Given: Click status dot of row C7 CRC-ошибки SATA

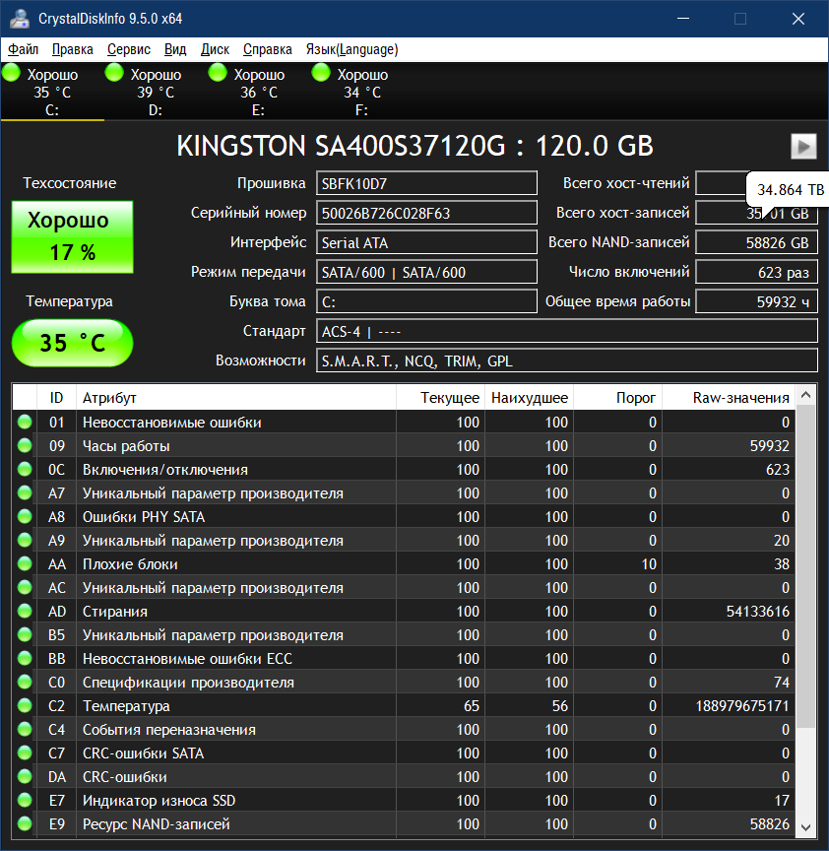Looking at the screenshot, I should coord(25,753).
